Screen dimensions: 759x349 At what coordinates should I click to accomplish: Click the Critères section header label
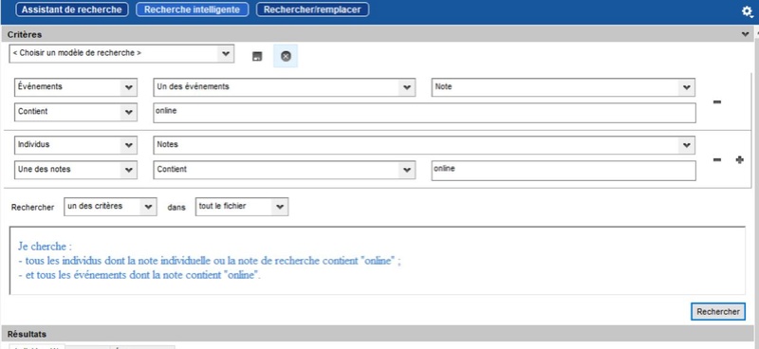pyautogui.click(x=25, y=35)
